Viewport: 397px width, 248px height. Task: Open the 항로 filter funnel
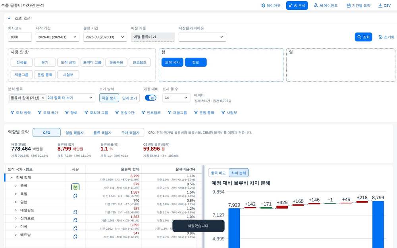pos(67,113)
